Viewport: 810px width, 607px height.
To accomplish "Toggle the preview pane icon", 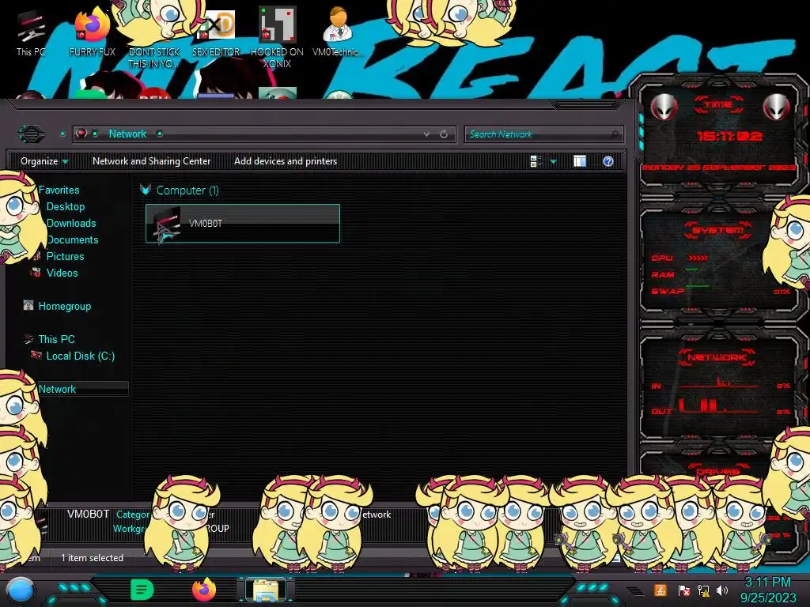I will tap(580, 161).
